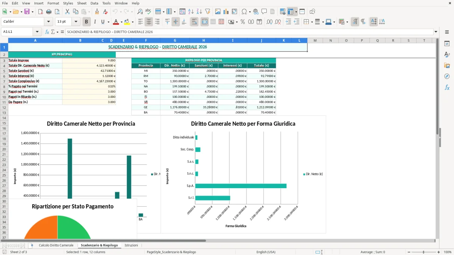Open Print Preview
The image size is (454, 255).
57,12
